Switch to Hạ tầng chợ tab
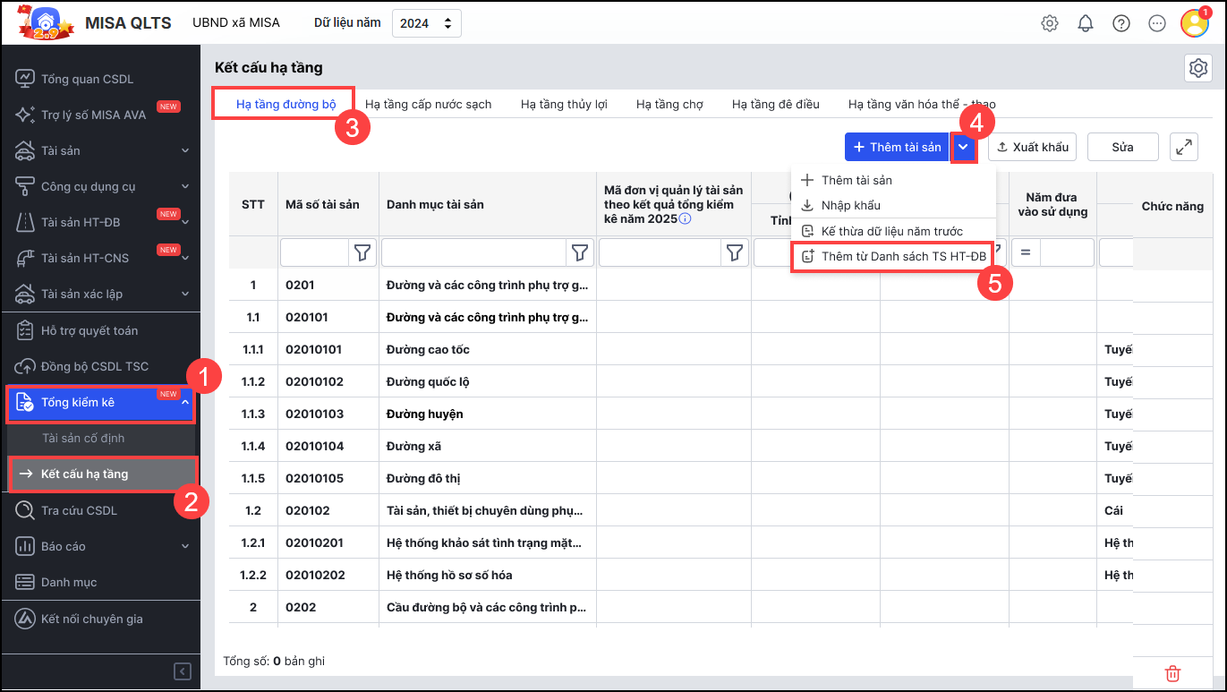The width and height of the screenshot is (1227, 692). pyautogui.click(x=669, y=104)
